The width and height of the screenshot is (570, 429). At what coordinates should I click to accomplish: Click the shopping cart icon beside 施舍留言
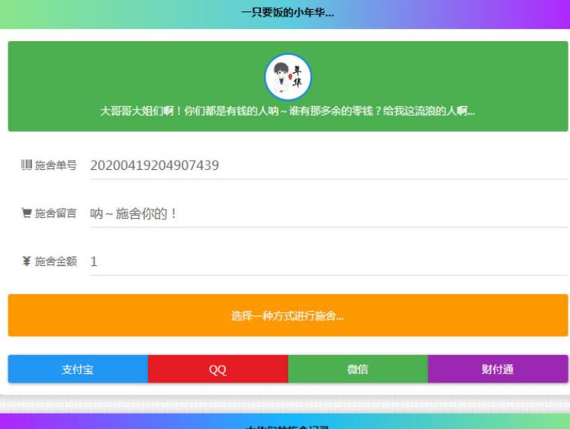coord(27,213)
